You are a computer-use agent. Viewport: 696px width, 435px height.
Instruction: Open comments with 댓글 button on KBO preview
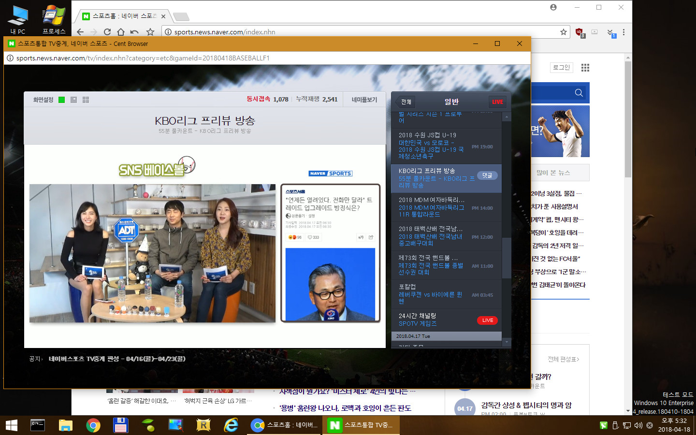487,175
